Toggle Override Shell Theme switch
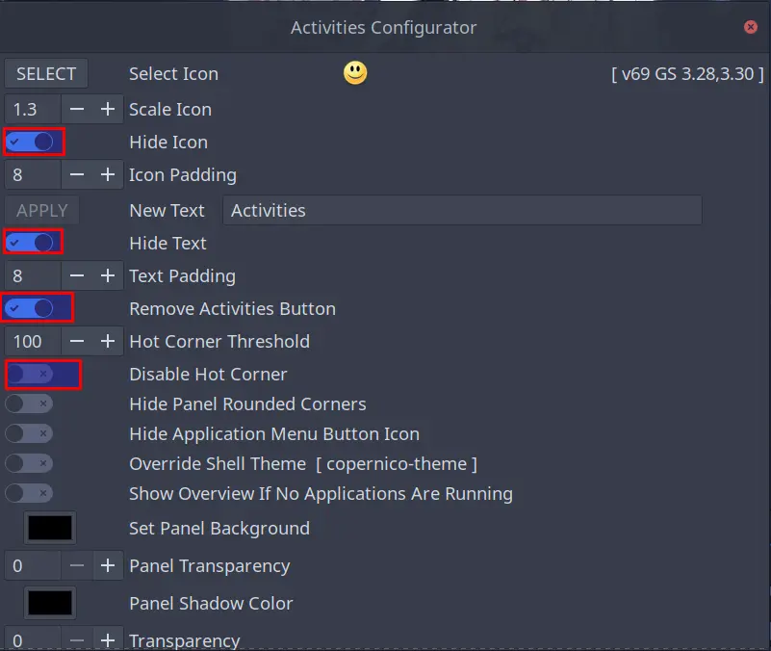Screen dimensions: 771x651 [x=29, y=463]
